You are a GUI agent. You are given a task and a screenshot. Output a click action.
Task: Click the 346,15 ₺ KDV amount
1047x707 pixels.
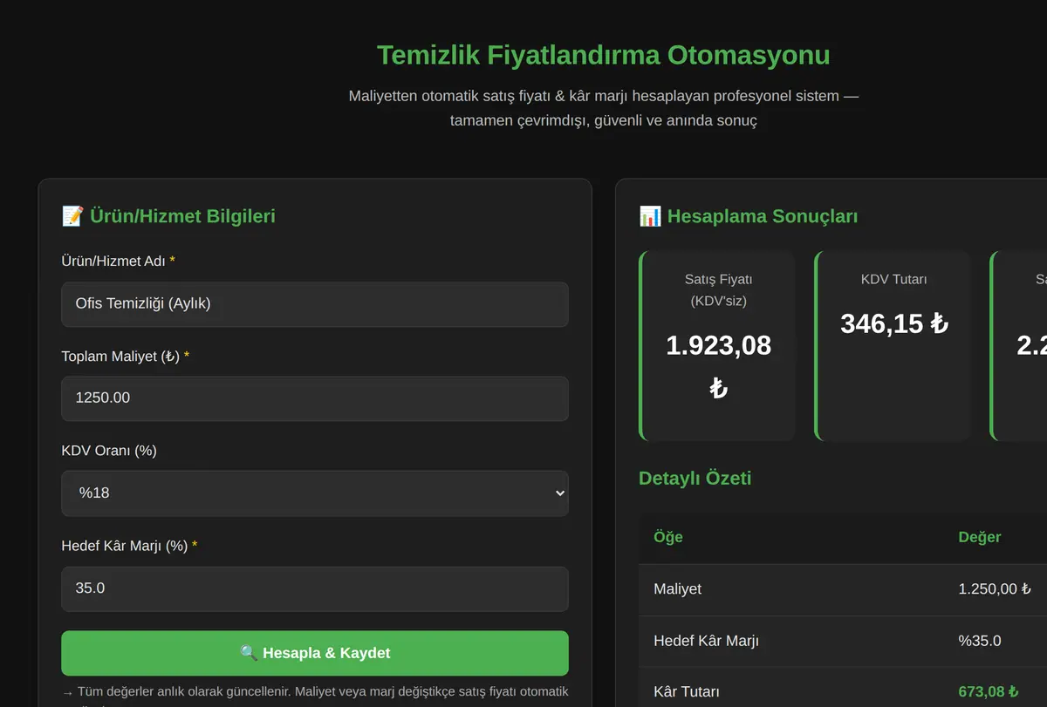[x=894, y=323]
